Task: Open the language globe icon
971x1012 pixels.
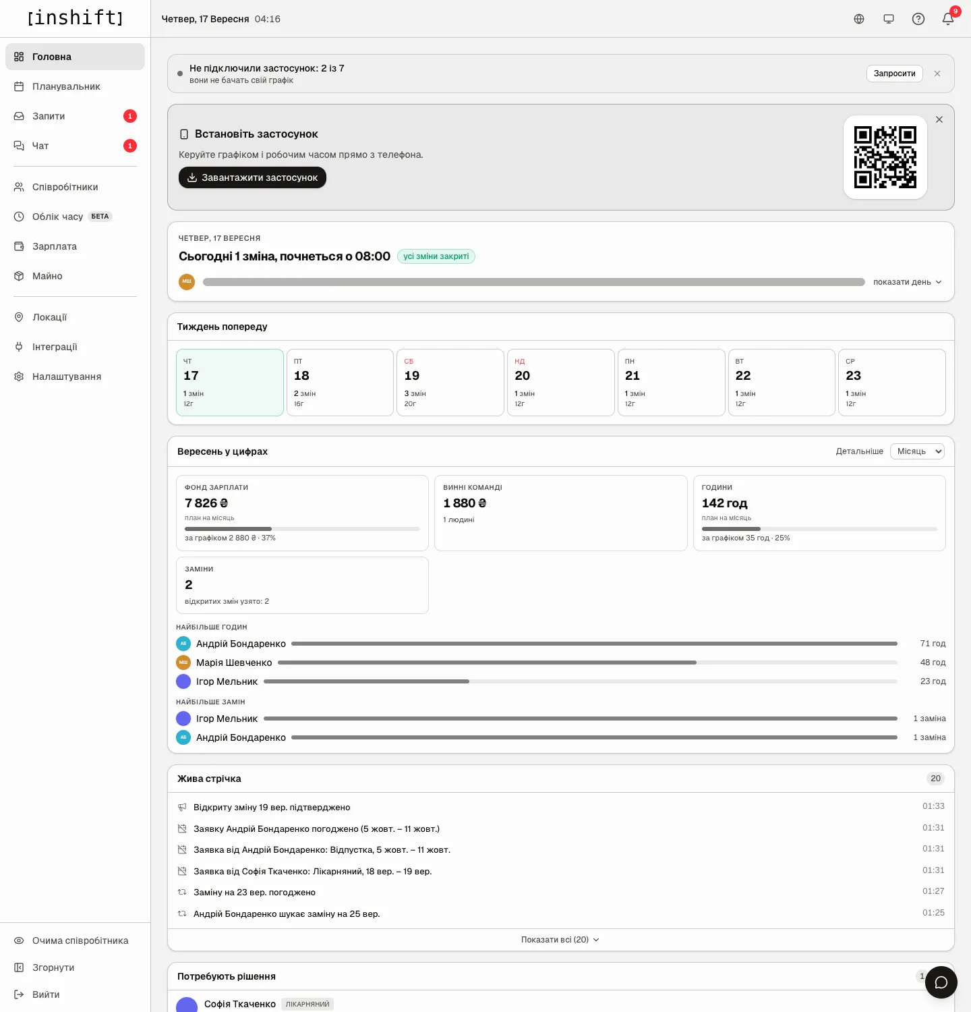Action: point(859,19)
